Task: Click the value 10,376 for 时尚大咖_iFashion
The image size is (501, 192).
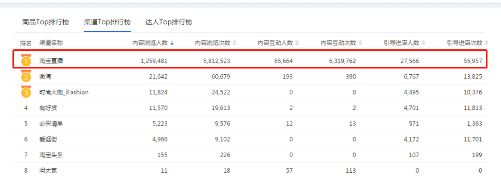Action: [473, 92]
